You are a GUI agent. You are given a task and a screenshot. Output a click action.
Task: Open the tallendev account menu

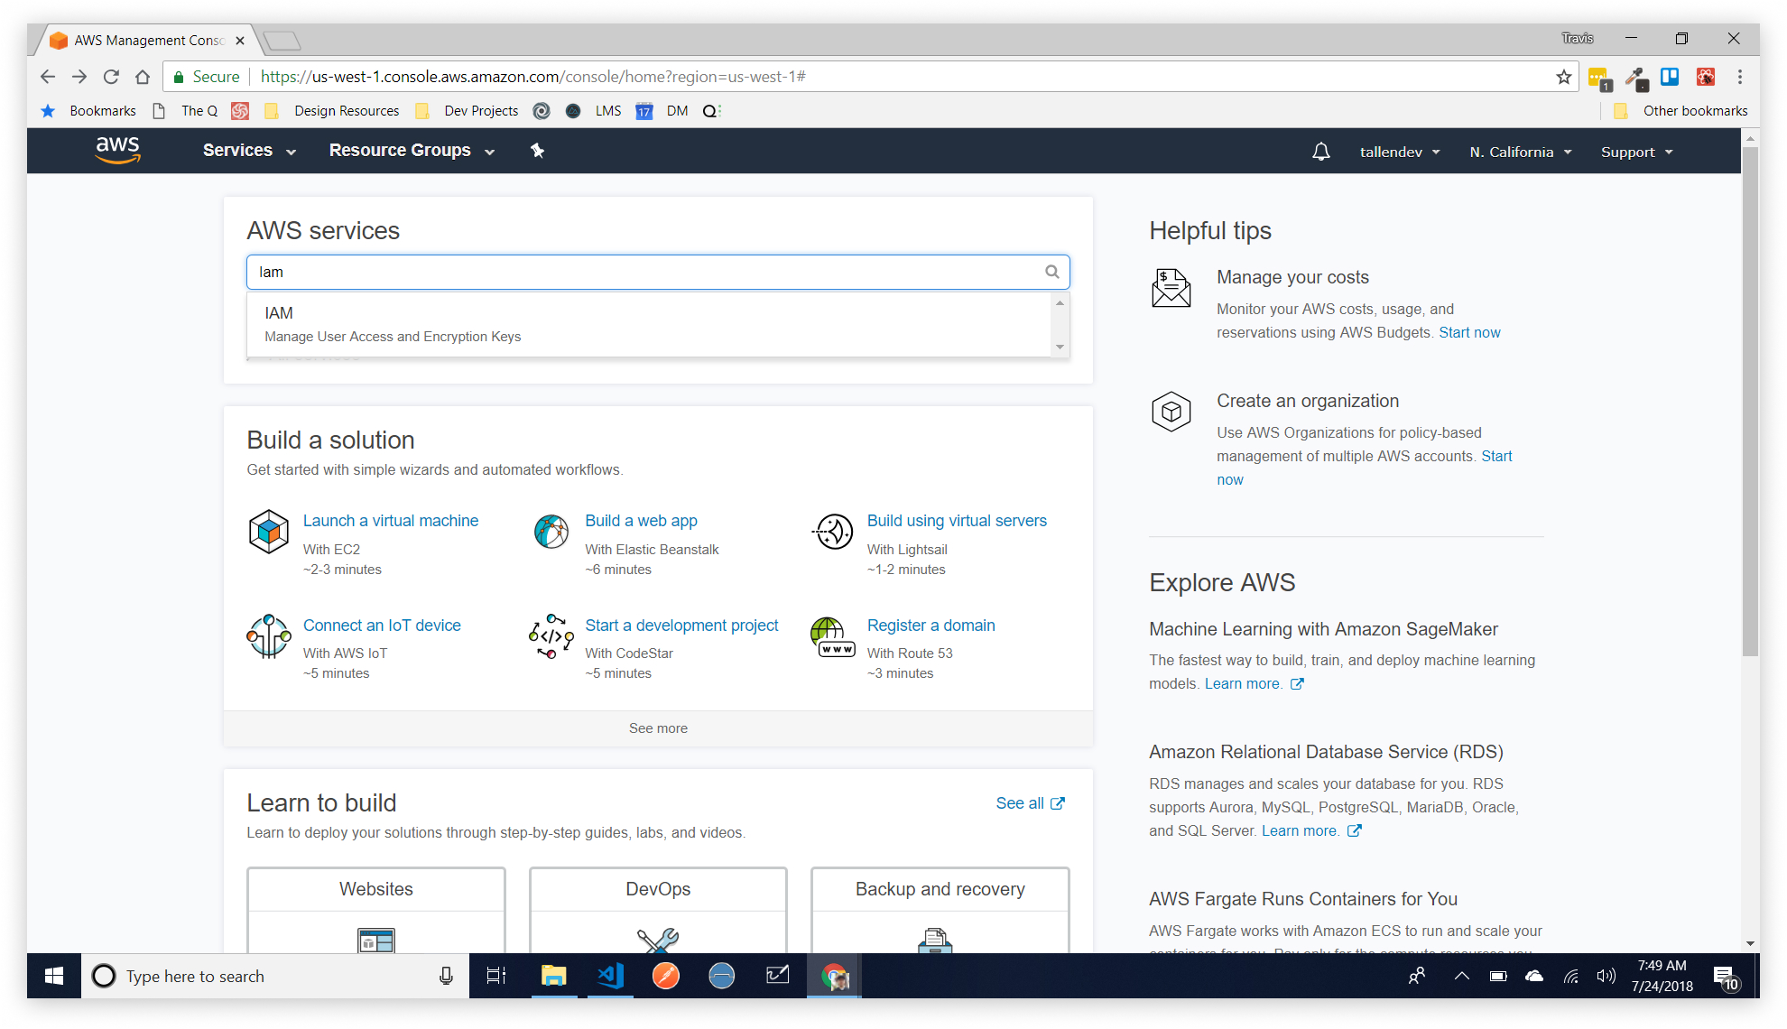point(1399,152)
